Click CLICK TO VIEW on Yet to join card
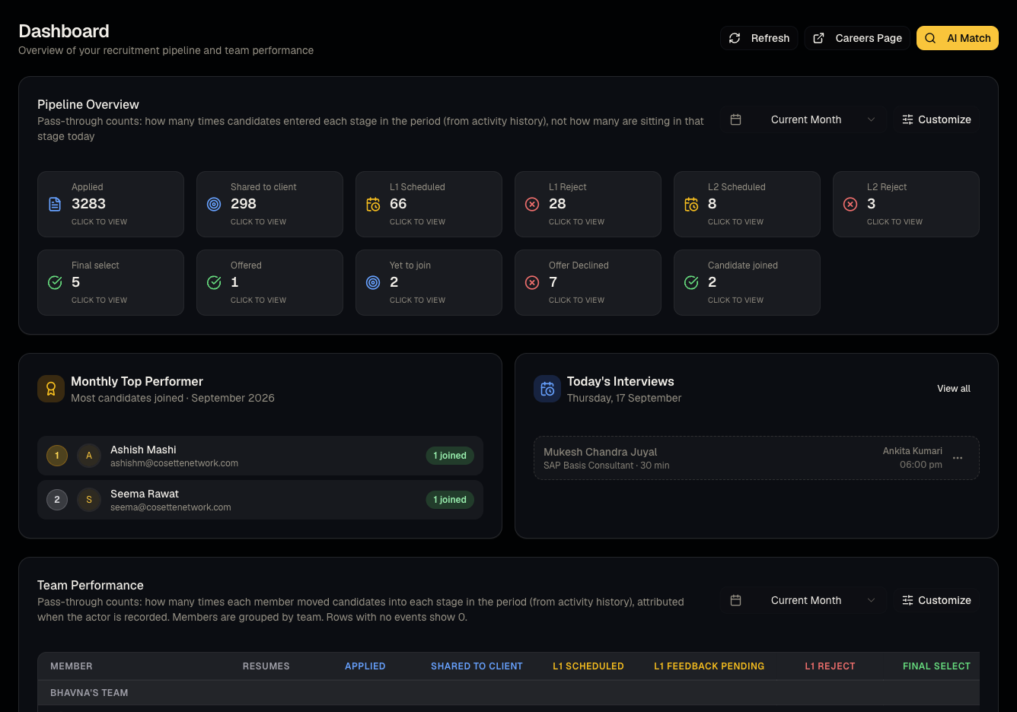This screenshot has height=712, width=1017. [x=417, y=300]
